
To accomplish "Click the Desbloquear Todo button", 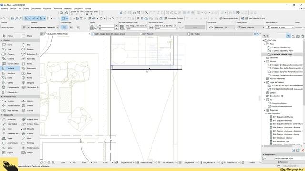I will (x=229, y=19).
